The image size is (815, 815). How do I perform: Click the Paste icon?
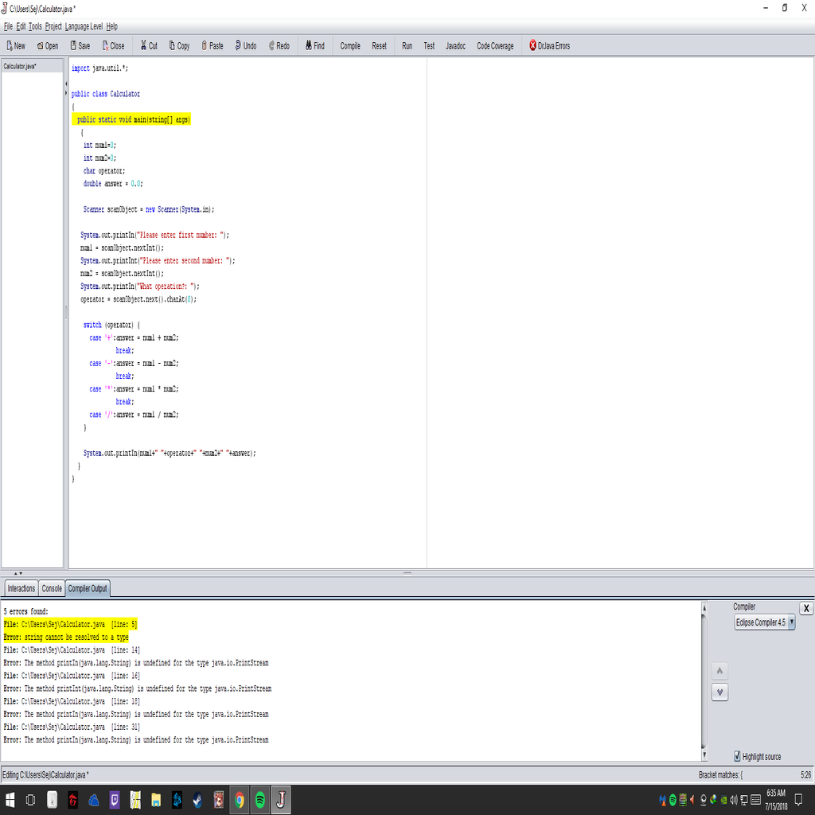click(212, 45)
